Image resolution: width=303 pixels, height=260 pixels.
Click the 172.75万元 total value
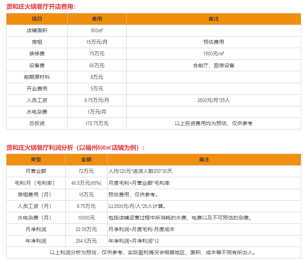click(97, 124)
